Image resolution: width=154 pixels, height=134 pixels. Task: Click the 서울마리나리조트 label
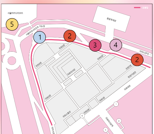(x=15, y=13)
